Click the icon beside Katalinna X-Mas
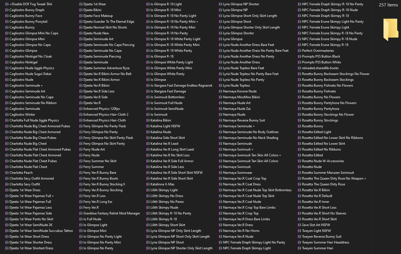Viewport: 401px width, 254px height. (x=148, y=184)
